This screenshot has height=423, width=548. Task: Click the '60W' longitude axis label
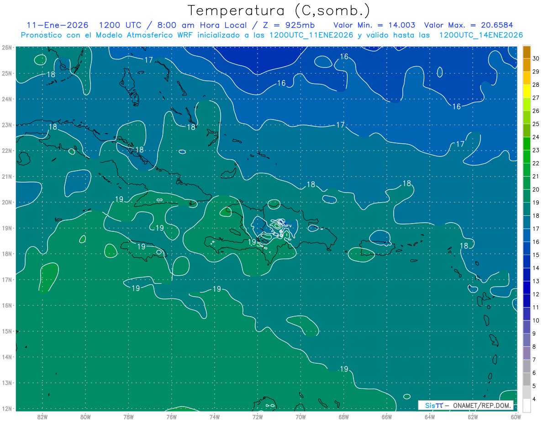click(516, 416)
